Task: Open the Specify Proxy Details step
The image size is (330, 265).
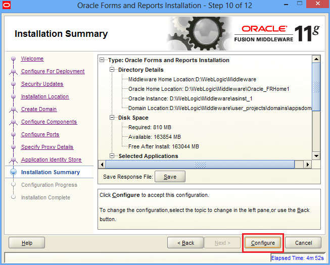Action: [47, 147]
